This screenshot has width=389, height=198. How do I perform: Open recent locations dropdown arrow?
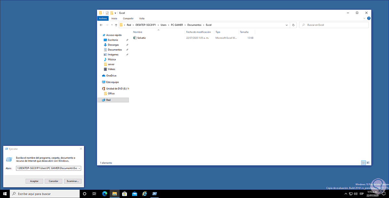click(x=112, y=25)
